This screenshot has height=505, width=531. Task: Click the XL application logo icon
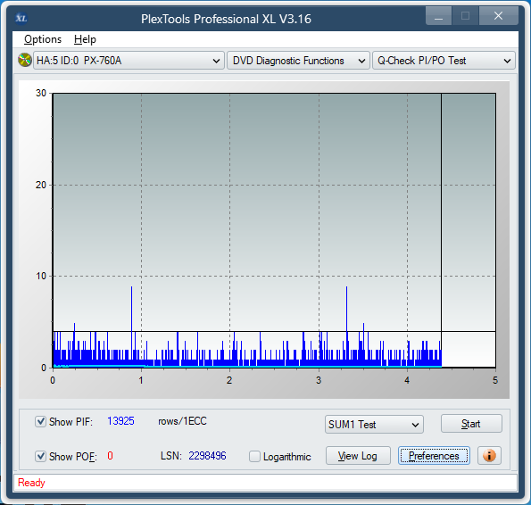click(21, 18)
